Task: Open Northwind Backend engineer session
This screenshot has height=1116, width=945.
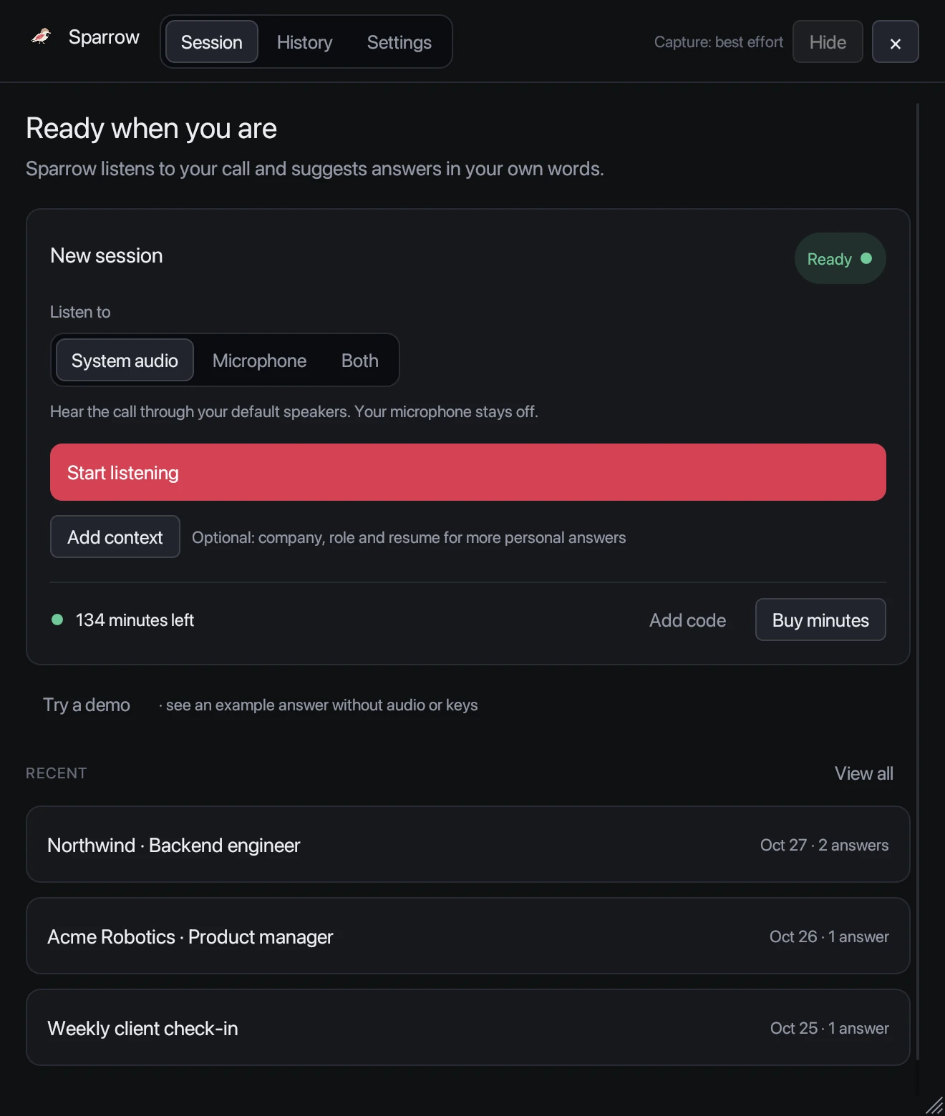Action: click(x=467, y=845)
